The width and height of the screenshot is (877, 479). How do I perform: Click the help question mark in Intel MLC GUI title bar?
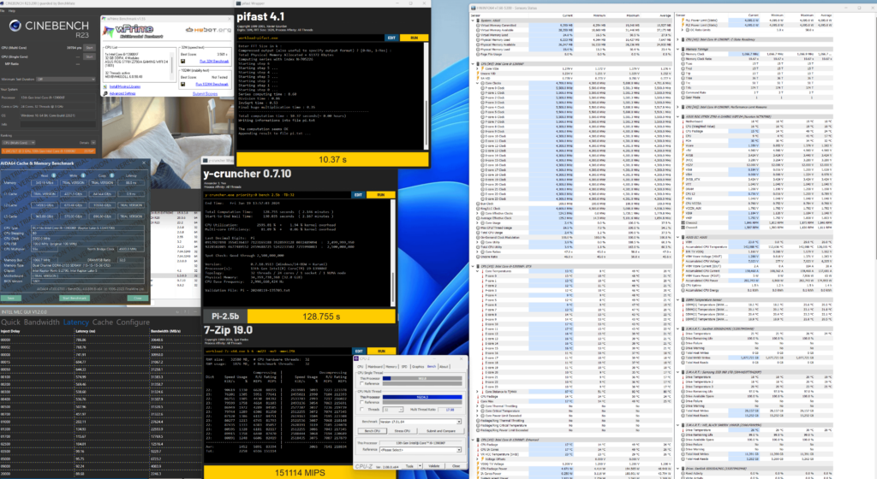coord(185,312)
